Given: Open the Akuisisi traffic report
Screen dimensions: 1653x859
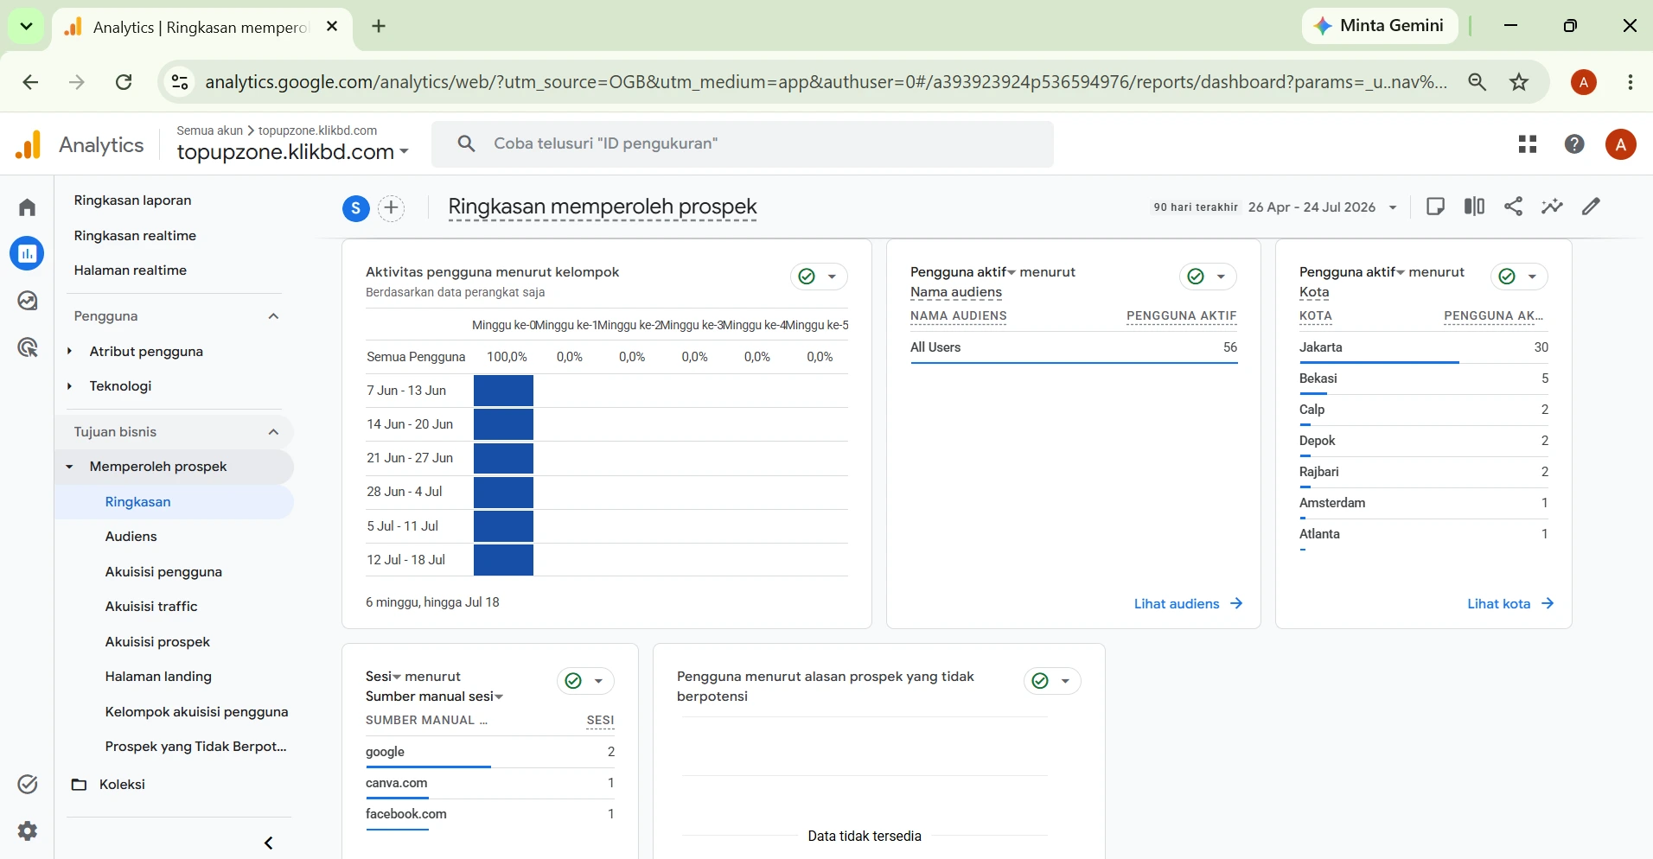Looking at the screenshot, I should 151,607.
